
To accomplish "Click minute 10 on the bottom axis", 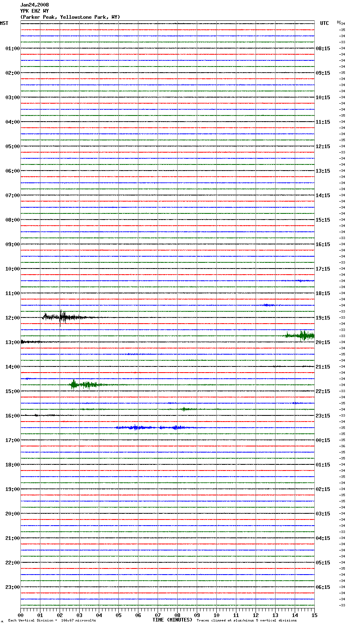I will (x=217, y=615).
